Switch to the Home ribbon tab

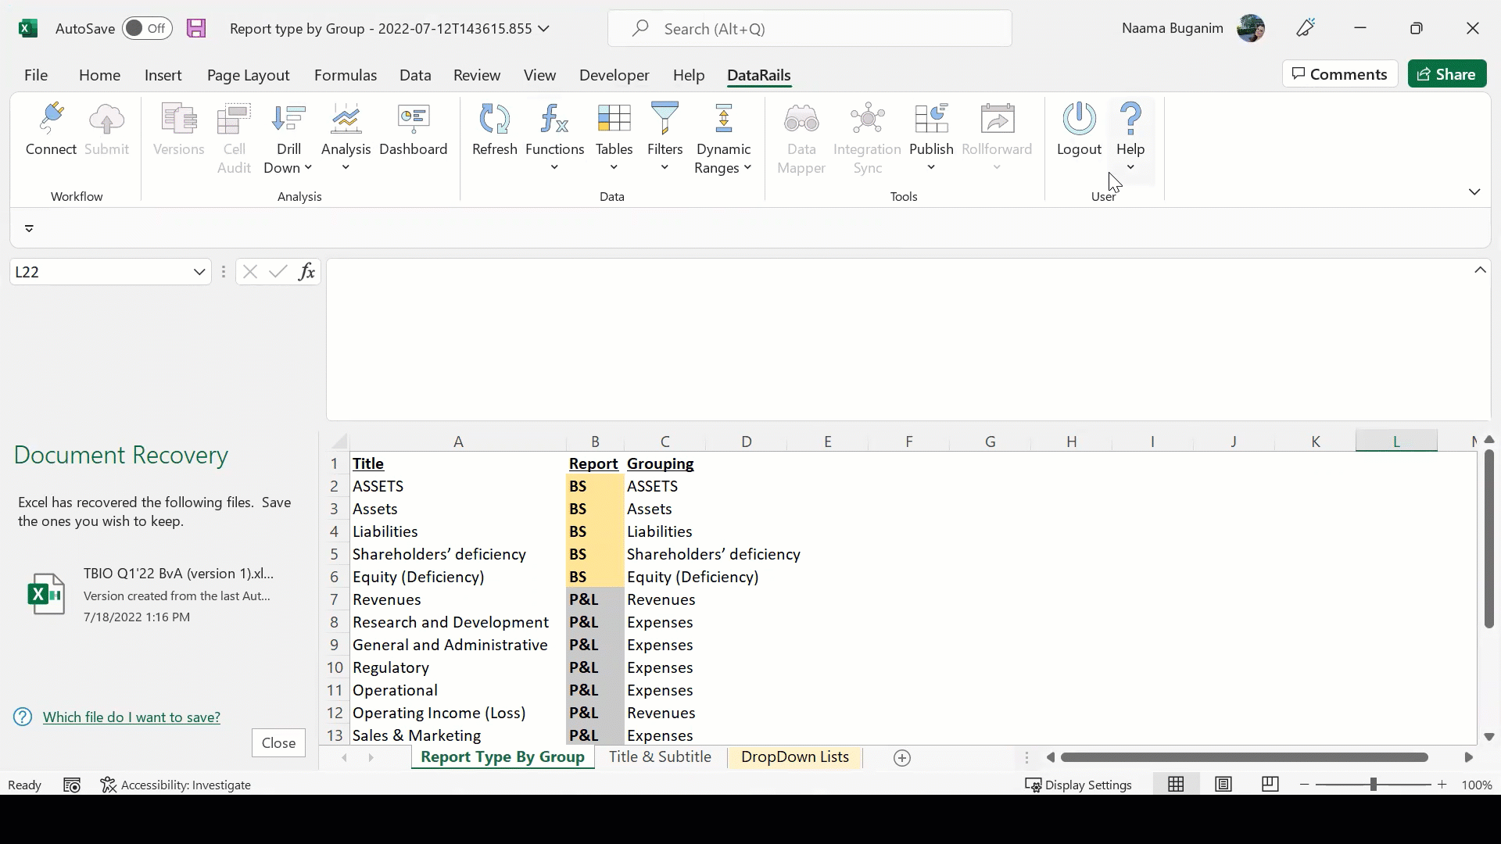pyautogui.click(x=99, y=75)
